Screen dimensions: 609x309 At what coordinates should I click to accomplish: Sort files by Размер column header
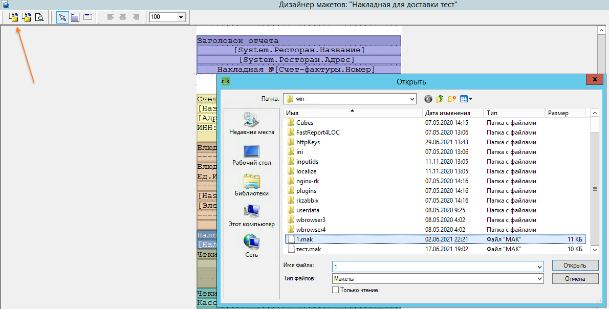565,113
